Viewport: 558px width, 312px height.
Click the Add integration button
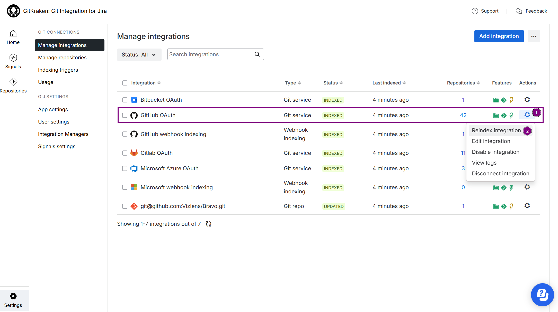pyautogui.click(x=499, y=36)
